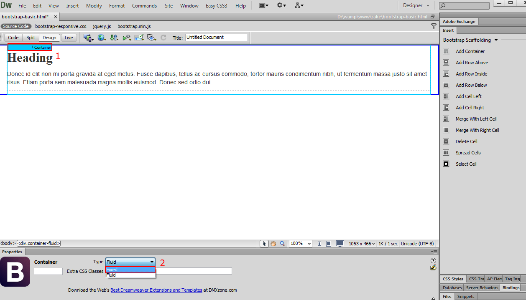This screenshot has height=300, width=526.
Task: Open the File Management arrows icon
Action: pyautogui.click(x=114, y=38)
